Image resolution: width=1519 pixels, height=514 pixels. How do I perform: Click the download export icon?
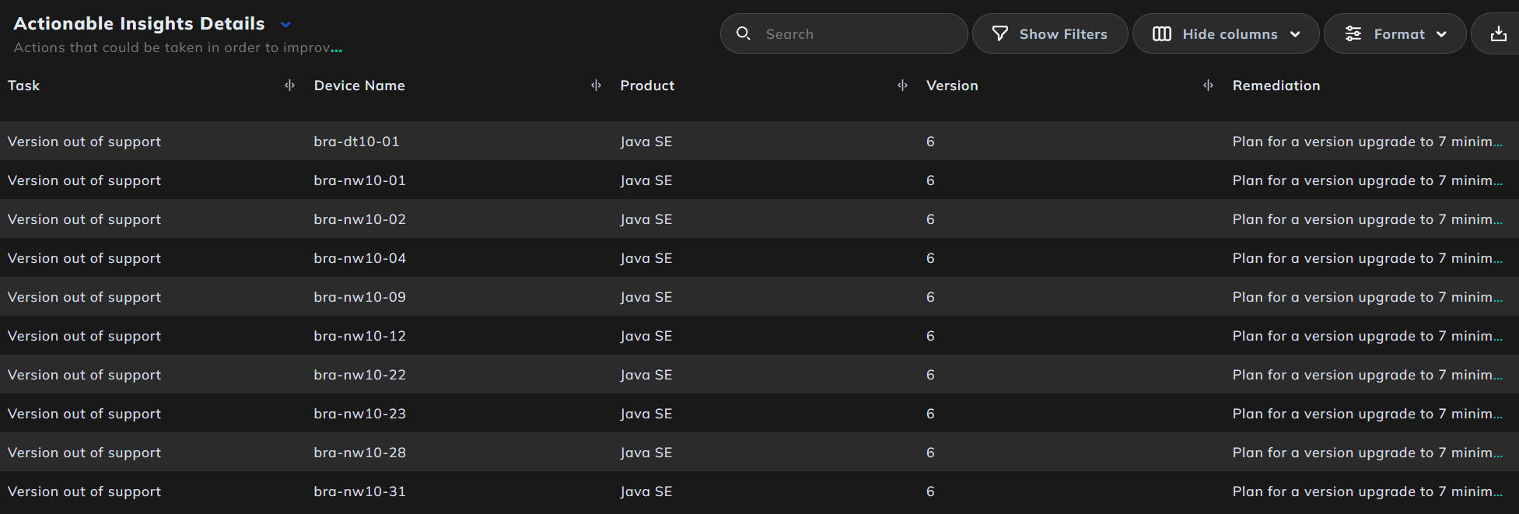tap(1498, 33)
